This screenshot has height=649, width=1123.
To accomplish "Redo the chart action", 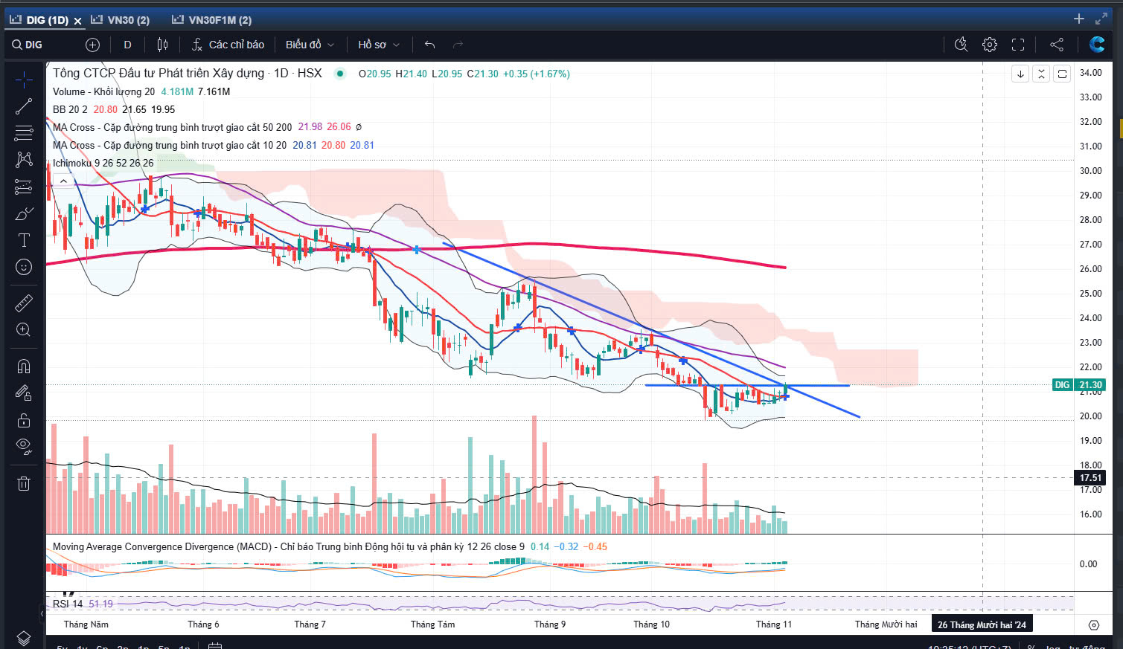I will (x=458, y=45).
